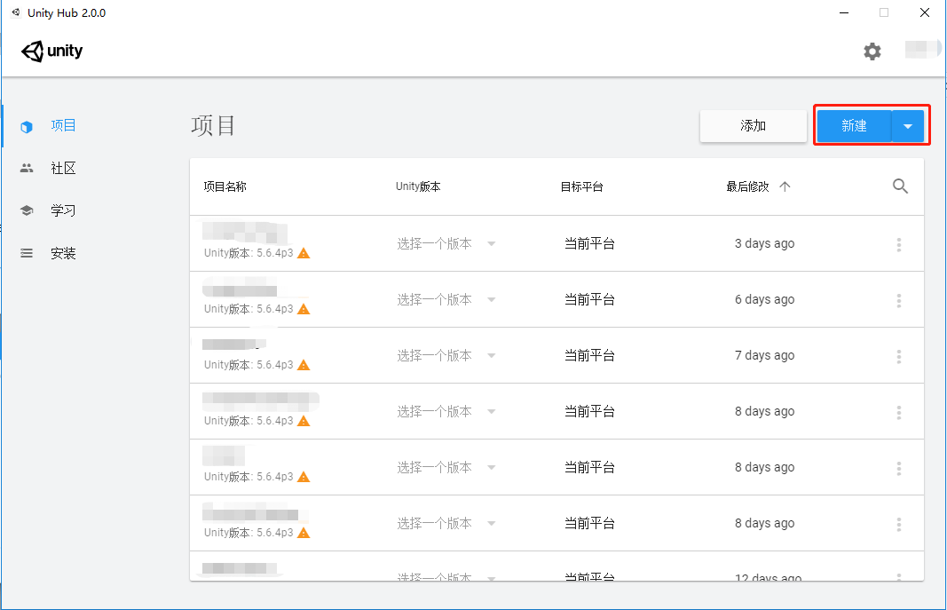The width and height of the screenshot is (947, 610).
Task: Select the Unity版本 column header
Action: click(x=418, y=186)
